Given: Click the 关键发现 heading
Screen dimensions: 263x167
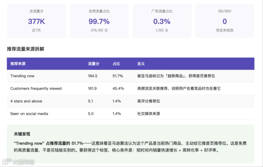Looking at the screenshot, I should (x=22, y=134).
